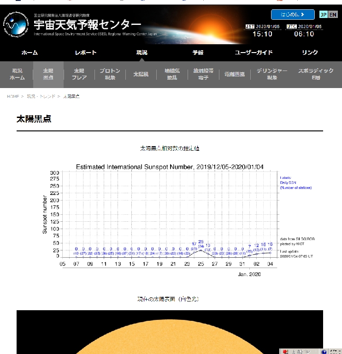This screenshot has height=354, width=342.
Task: Click the sunspot value 25 data label
Action: click(200, 242)
